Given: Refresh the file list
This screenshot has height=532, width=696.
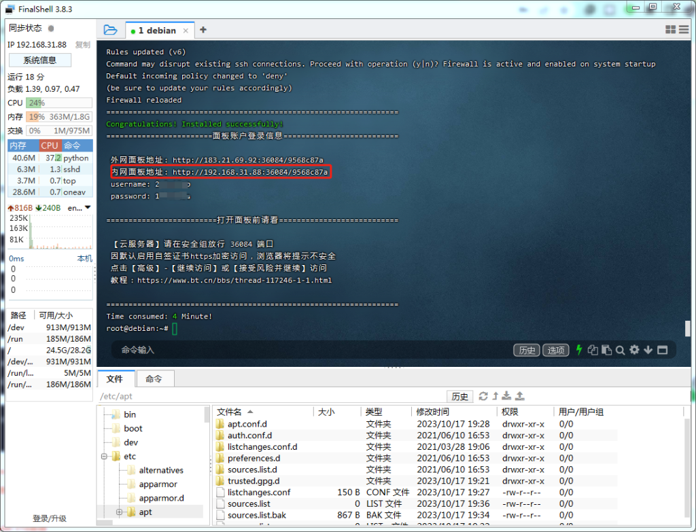Looking at the screenshot, I should pyautogui.click(x=483, y=396).
